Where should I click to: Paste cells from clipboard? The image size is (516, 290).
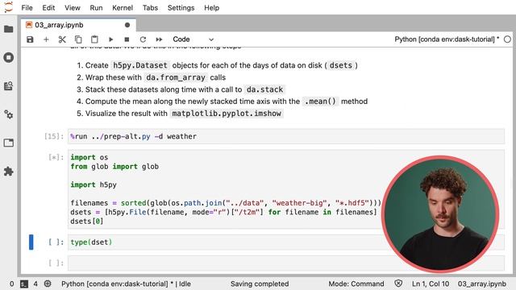[94, 39]
